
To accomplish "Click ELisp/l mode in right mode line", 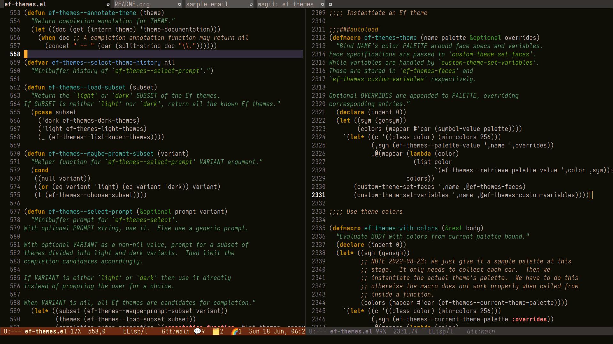I will click(441, 331).
